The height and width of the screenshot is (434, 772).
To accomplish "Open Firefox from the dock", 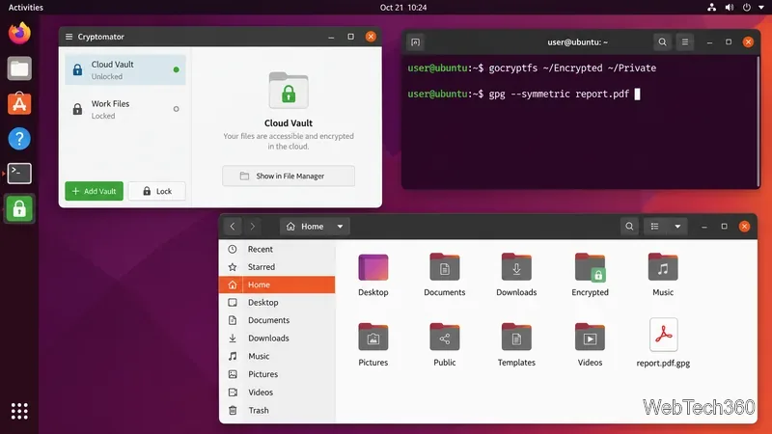I will pos(19,34).
